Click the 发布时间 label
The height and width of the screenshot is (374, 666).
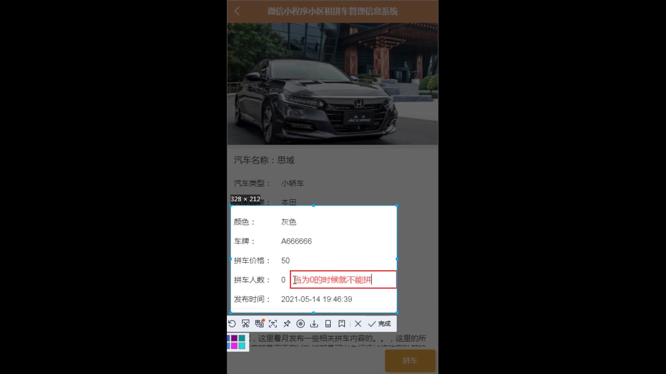tap(252, 299)
